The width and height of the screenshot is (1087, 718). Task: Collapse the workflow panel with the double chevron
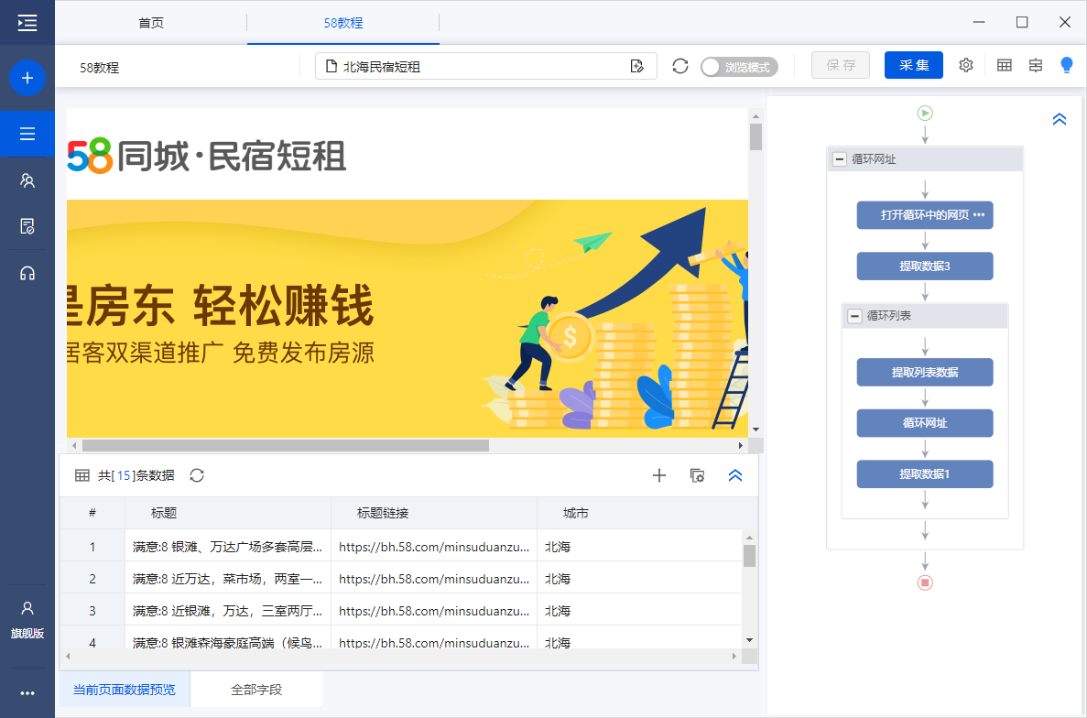(x=1060, y=119)
